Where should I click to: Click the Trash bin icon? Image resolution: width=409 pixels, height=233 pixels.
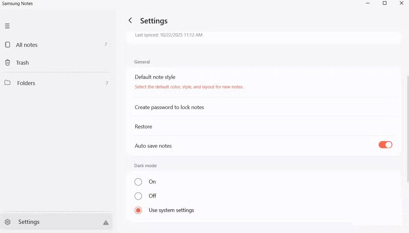[x=8, y=63]
